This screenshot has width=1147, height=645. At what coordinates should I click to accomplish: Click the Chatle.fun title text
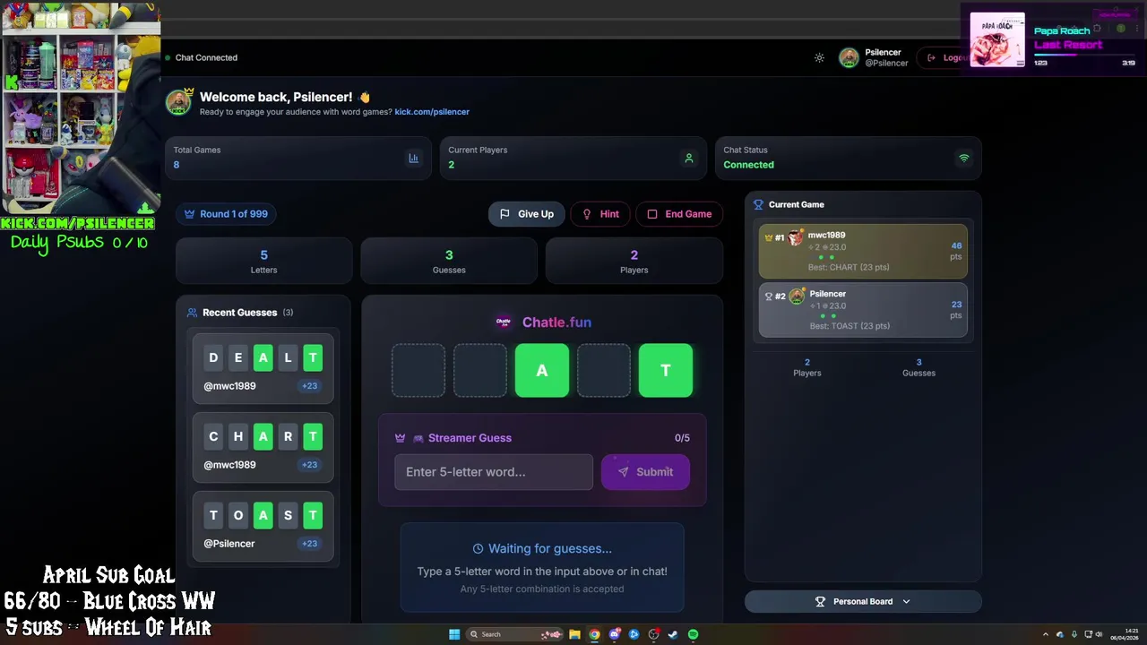coord(556,322)
